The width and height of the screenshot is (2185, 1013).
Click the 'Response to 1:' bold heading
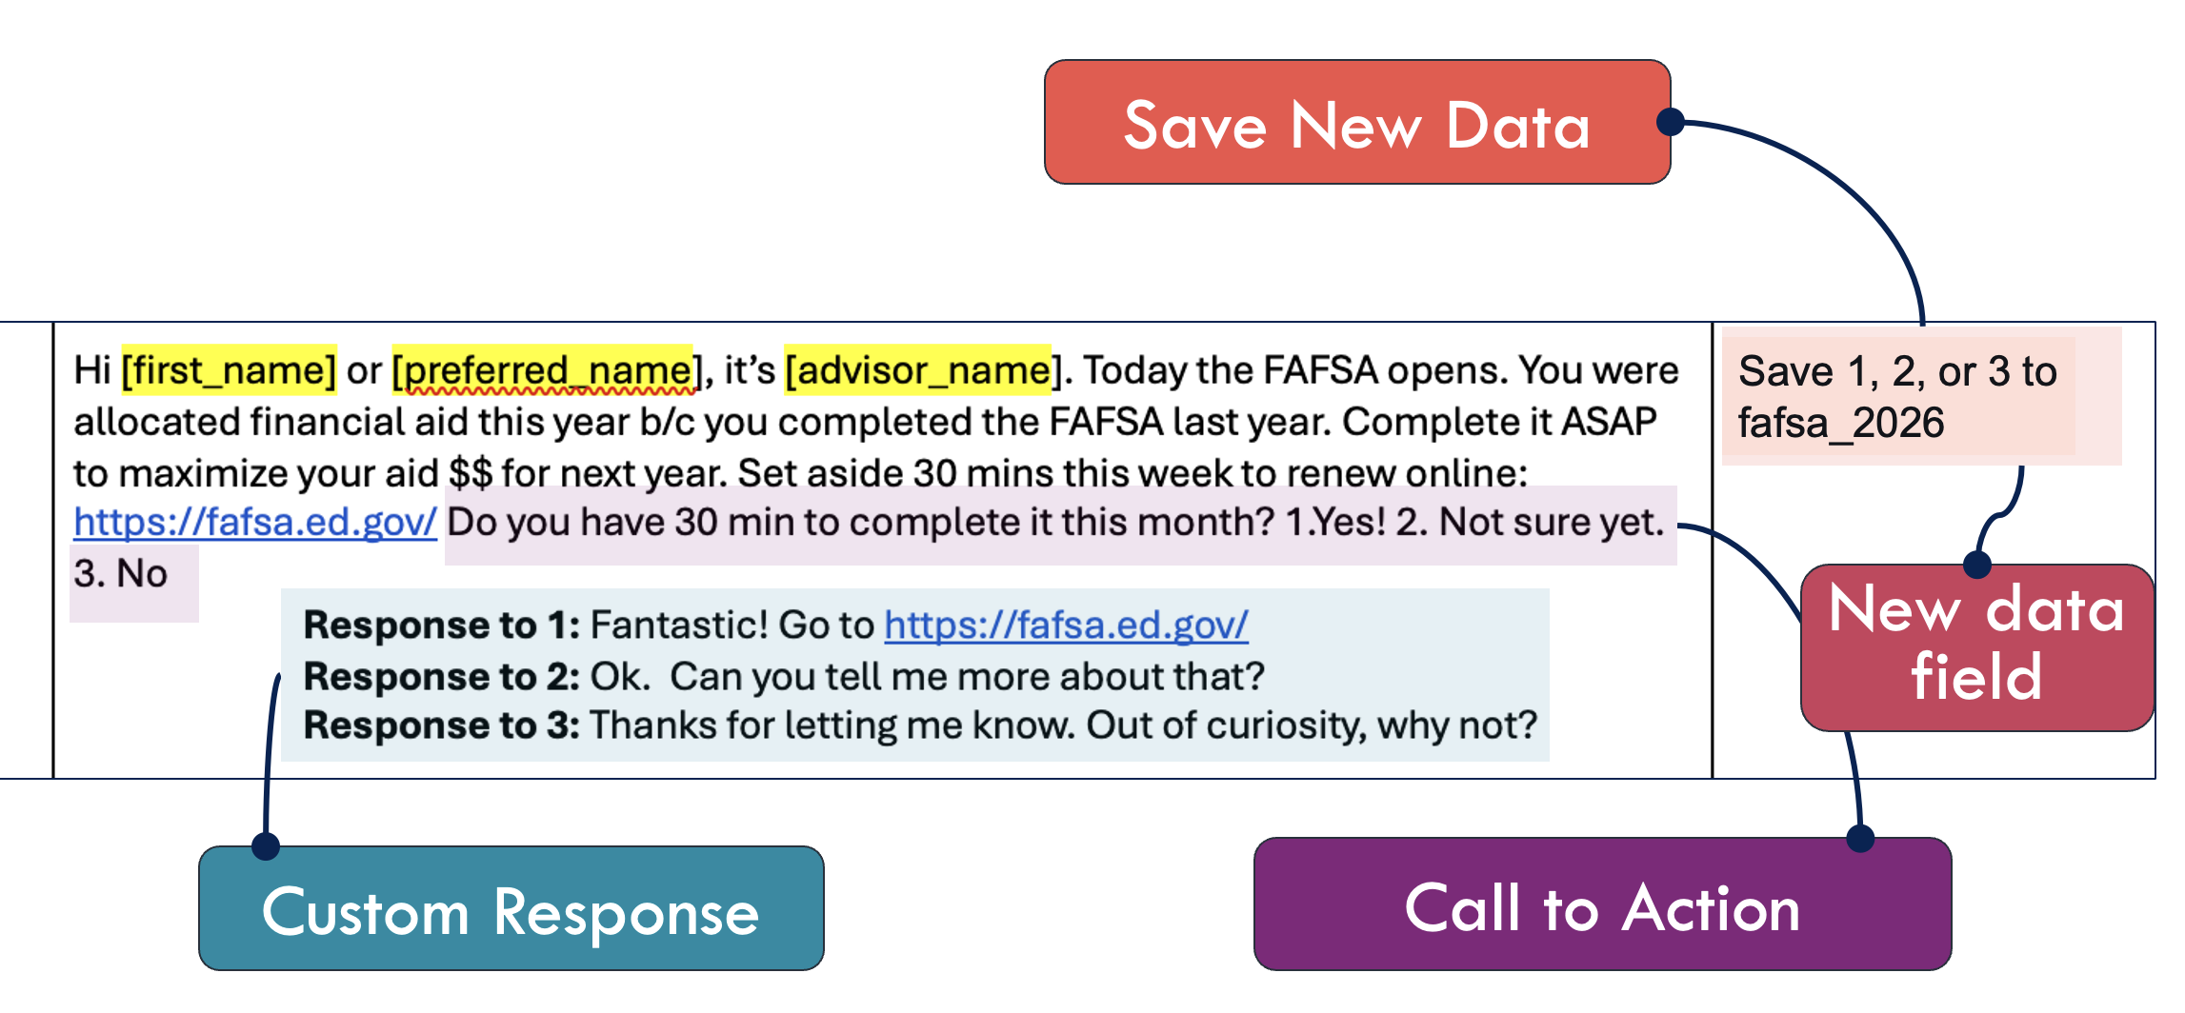pos(442,625)
